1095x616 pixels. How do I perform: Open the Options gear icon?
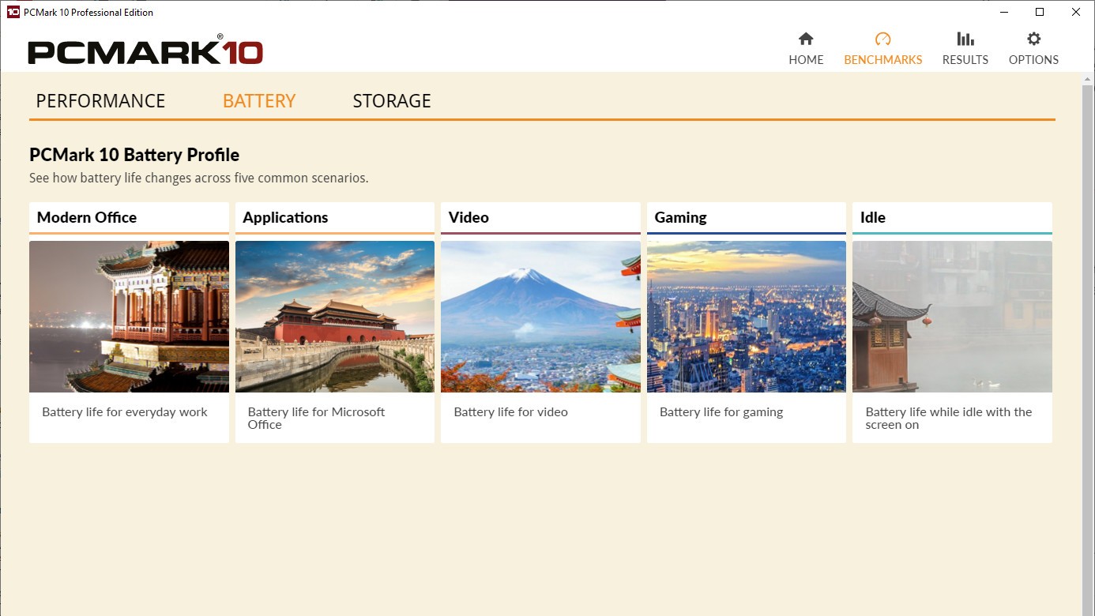coord(1033,39)
